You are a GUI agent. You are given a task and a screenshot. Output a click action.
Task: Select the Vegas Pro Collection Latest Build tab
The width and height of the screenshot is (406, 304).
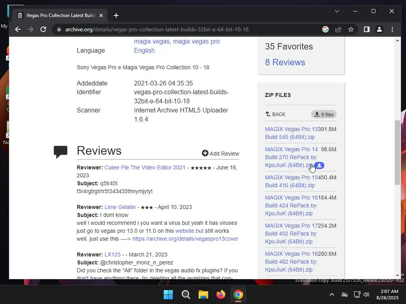pos(60,15)
